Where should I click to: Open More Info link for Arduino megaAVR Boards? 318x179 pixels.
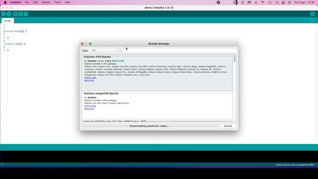89,109
